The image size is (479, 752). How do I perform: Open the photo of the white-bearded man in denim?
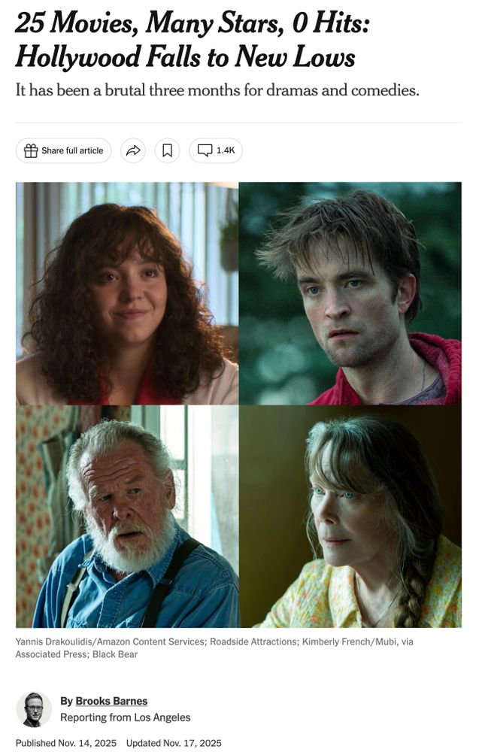(x=127, y=517)
